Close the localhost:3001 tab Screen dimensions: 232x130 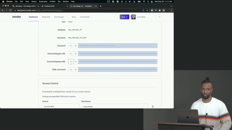(x=67, y=6)
